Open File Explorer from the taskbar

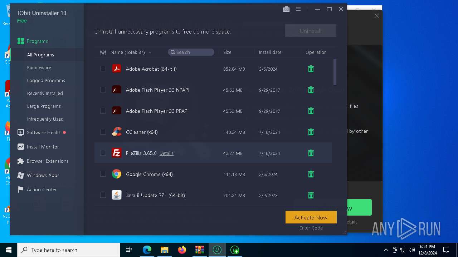coord(165,250)
